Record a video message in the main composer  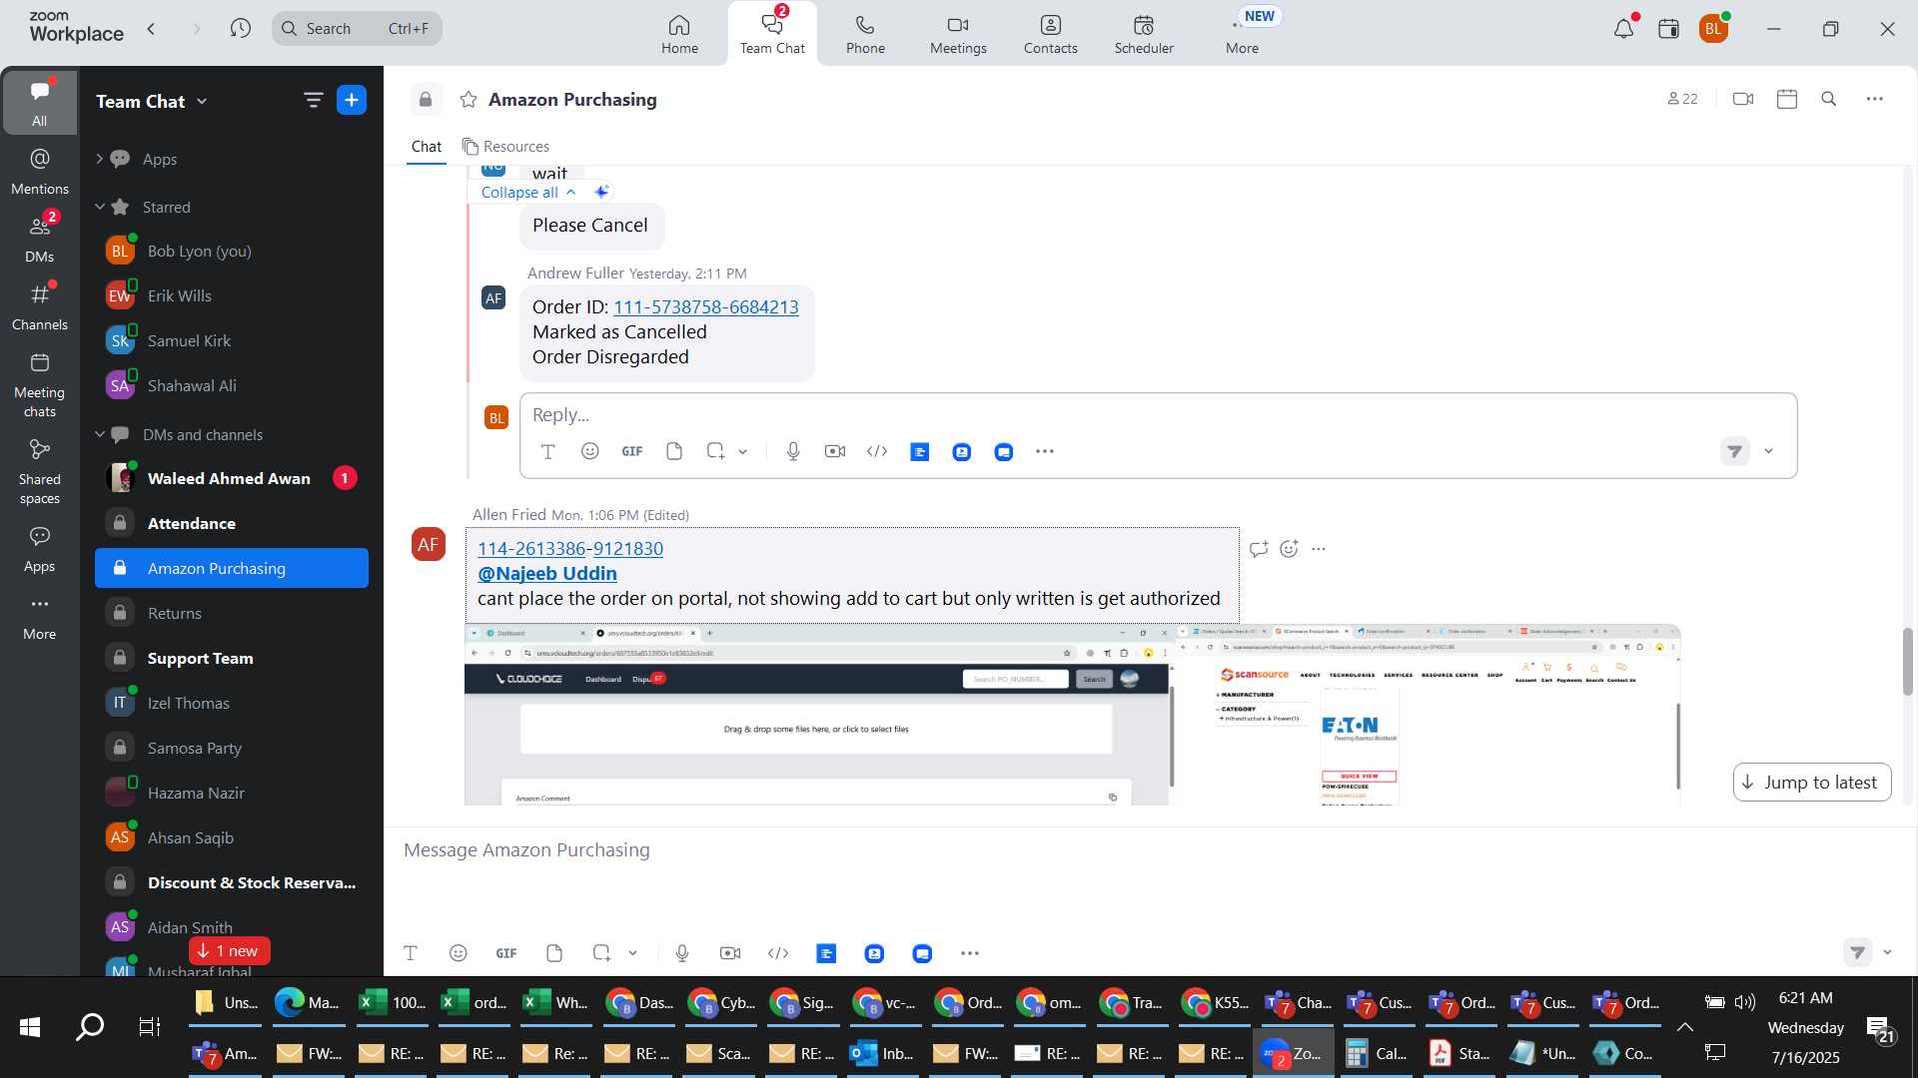tap(730, 954)
